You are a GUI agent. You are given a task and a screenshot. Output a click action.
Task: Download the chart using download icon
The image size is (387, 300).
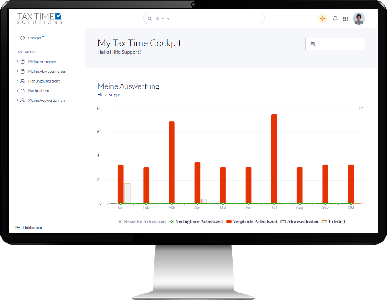point(361,108)
